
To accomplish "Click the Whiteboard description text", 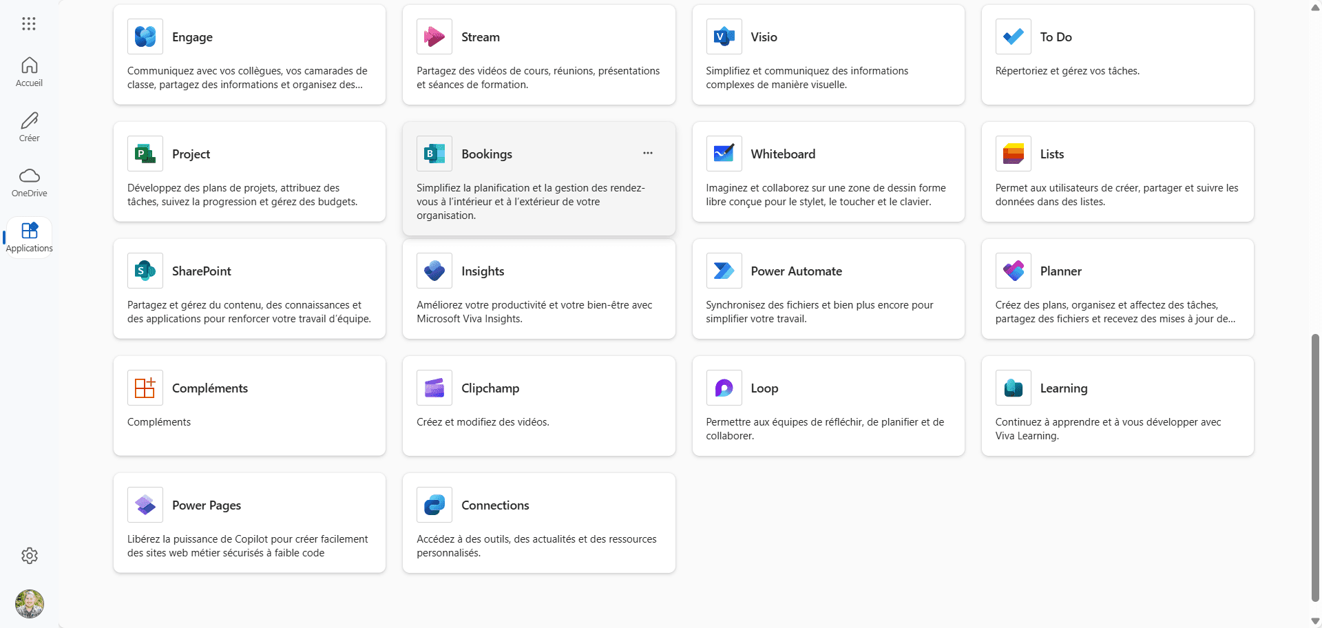I will point(826,195).
